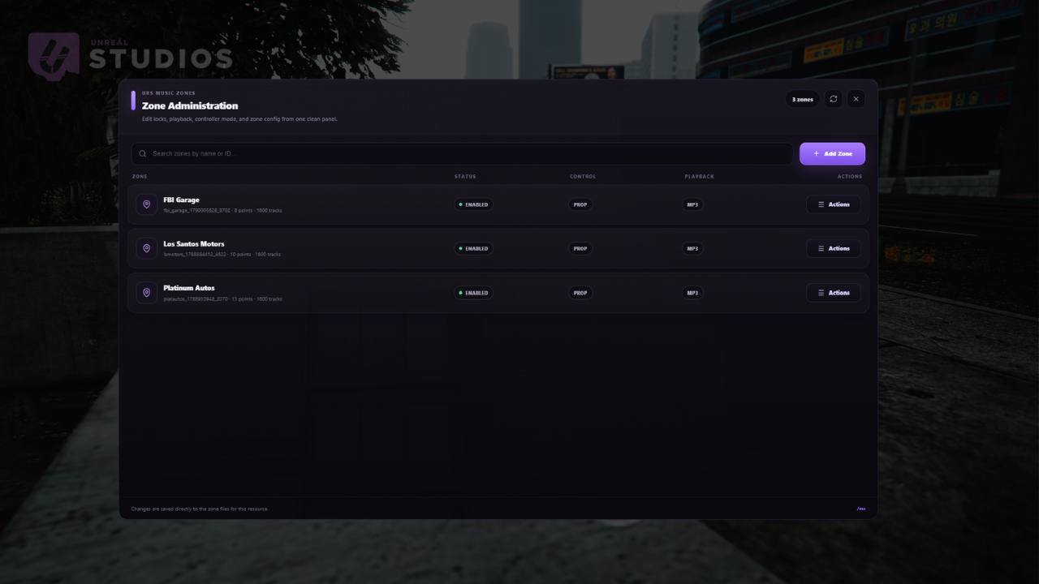Click the CONTROL column header

[583, 176]
